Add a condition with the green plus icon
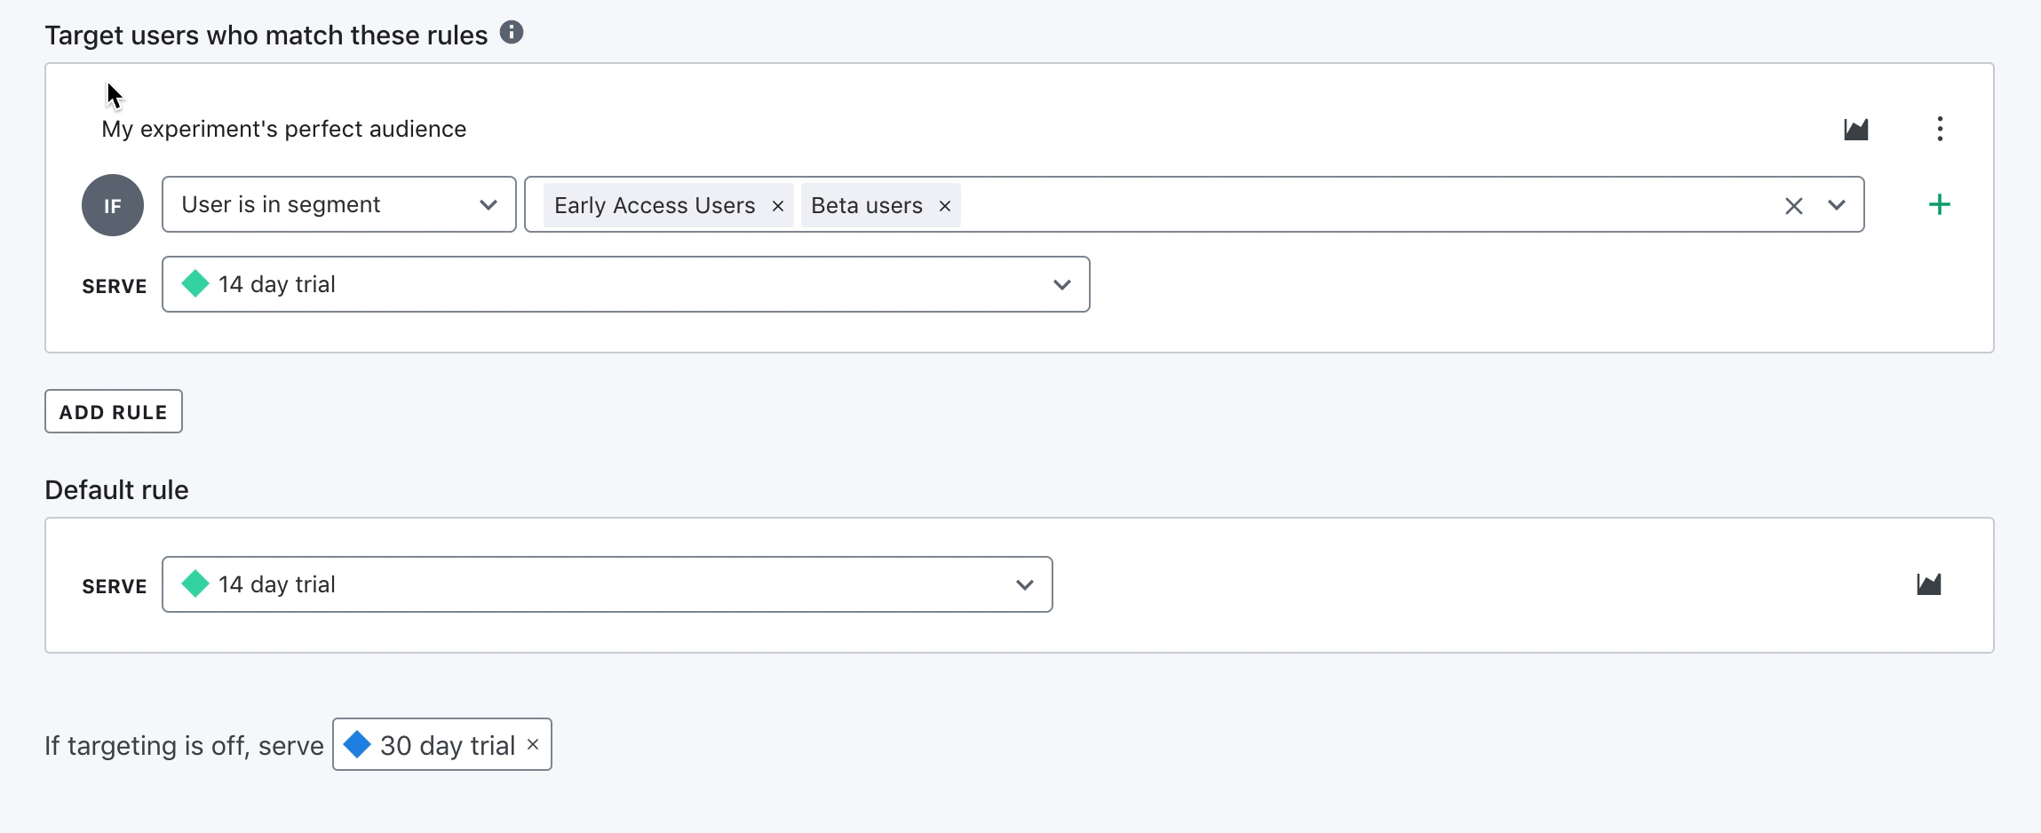This screenshot has height=833, width=2041. tap(1940, 204)
